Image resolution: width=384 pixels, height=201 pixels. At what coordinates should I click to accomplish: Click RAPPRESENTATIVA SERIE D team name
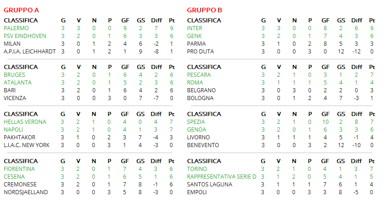click(222, 176)
